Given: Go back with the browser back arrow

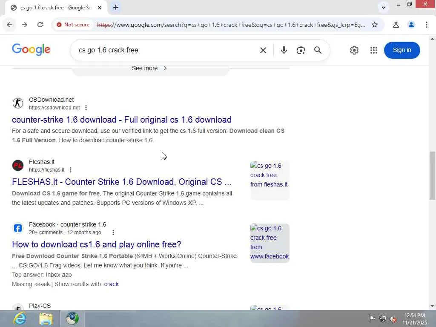Looking at the screenshot, I should click(9, 25).
